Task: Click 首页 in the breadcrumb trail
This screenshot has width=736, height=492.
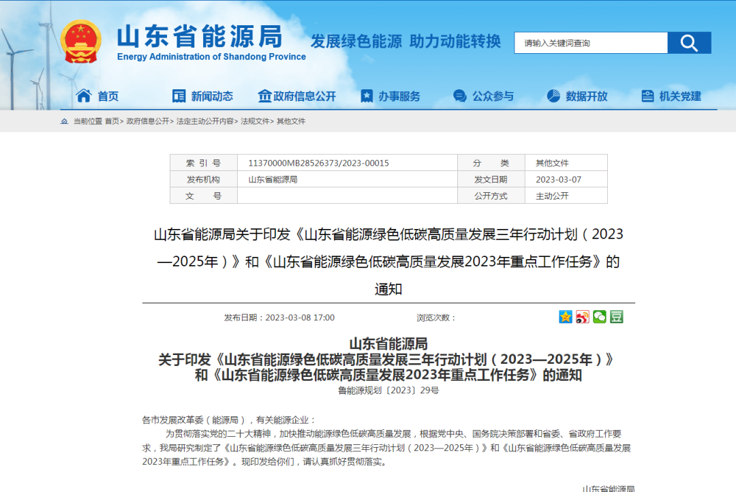Action: point(112,121)
